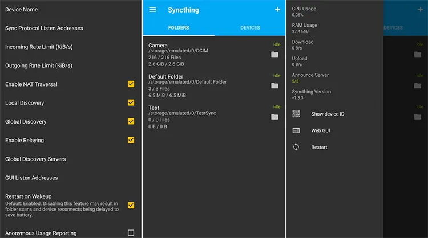Open the folder icon for Default Folder
The width and height of the screenshot is (428, 238).
coord(274,86)
